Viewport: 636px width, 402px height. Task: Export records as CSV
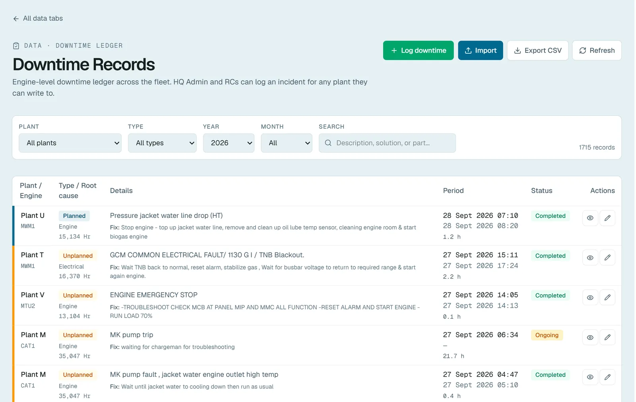(x=537, y=50)
